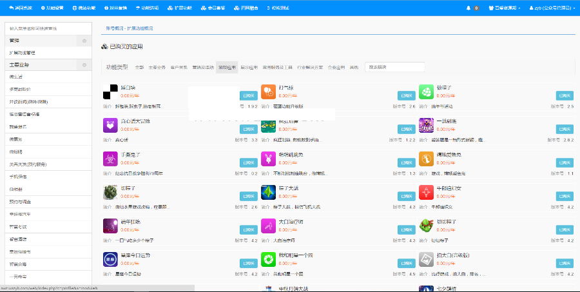Select the 行业解决方案 category filter
Viewport: 580px width, 292px height.
pos(310,67)
